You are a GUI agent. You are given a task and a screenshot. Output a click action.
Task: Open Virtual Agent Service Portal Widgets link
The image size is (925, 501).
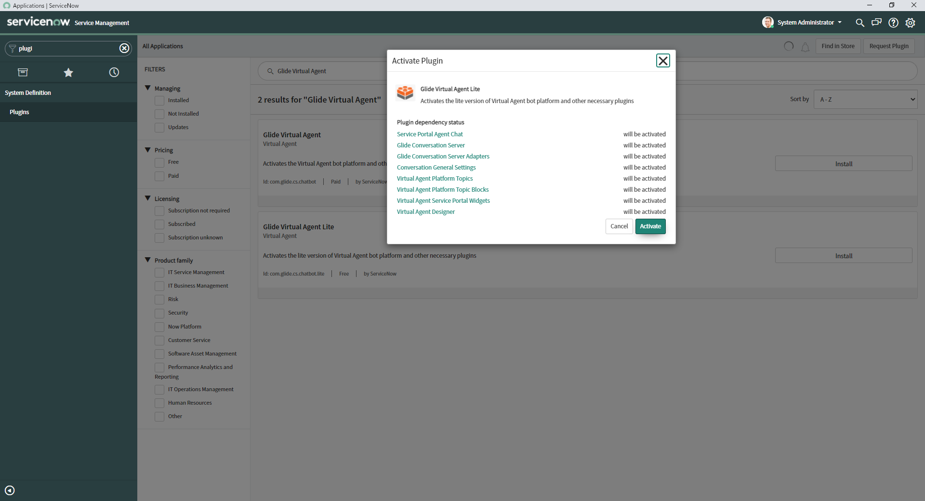coord(443,201)
